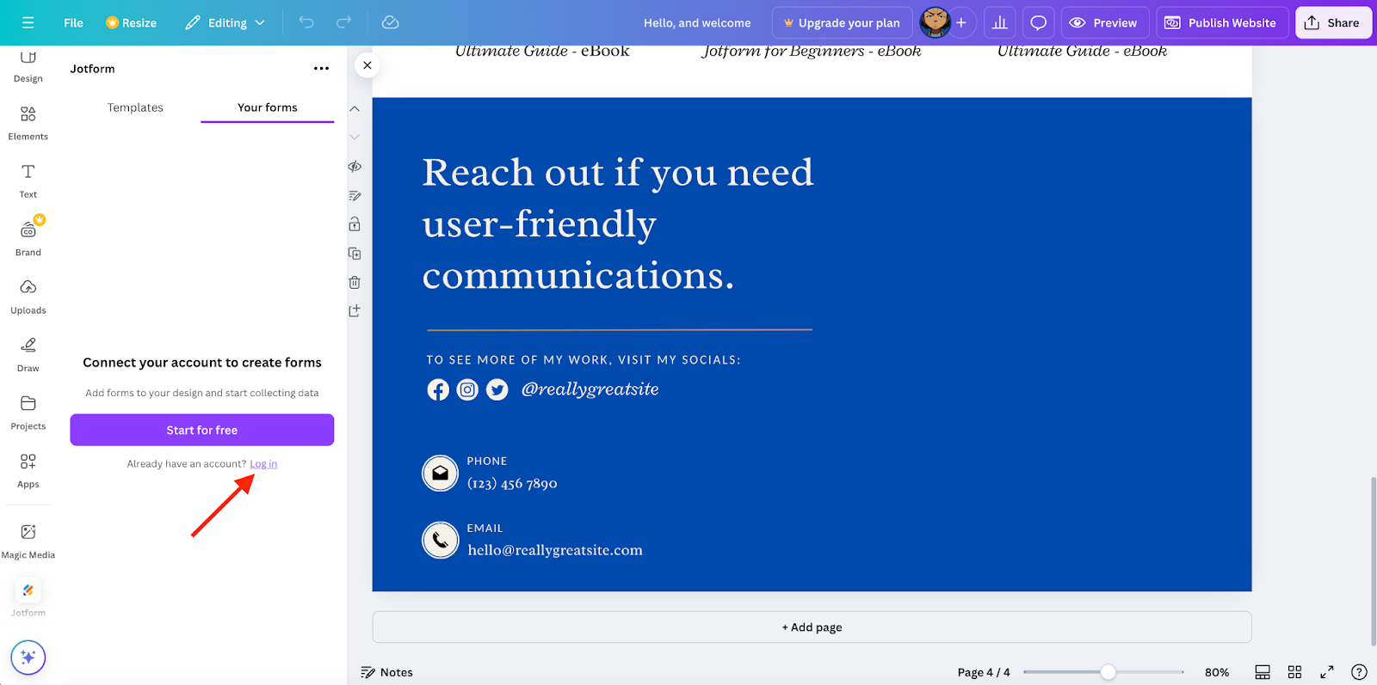
Task: Switch to the Templates tab
Action: (135, 107)
